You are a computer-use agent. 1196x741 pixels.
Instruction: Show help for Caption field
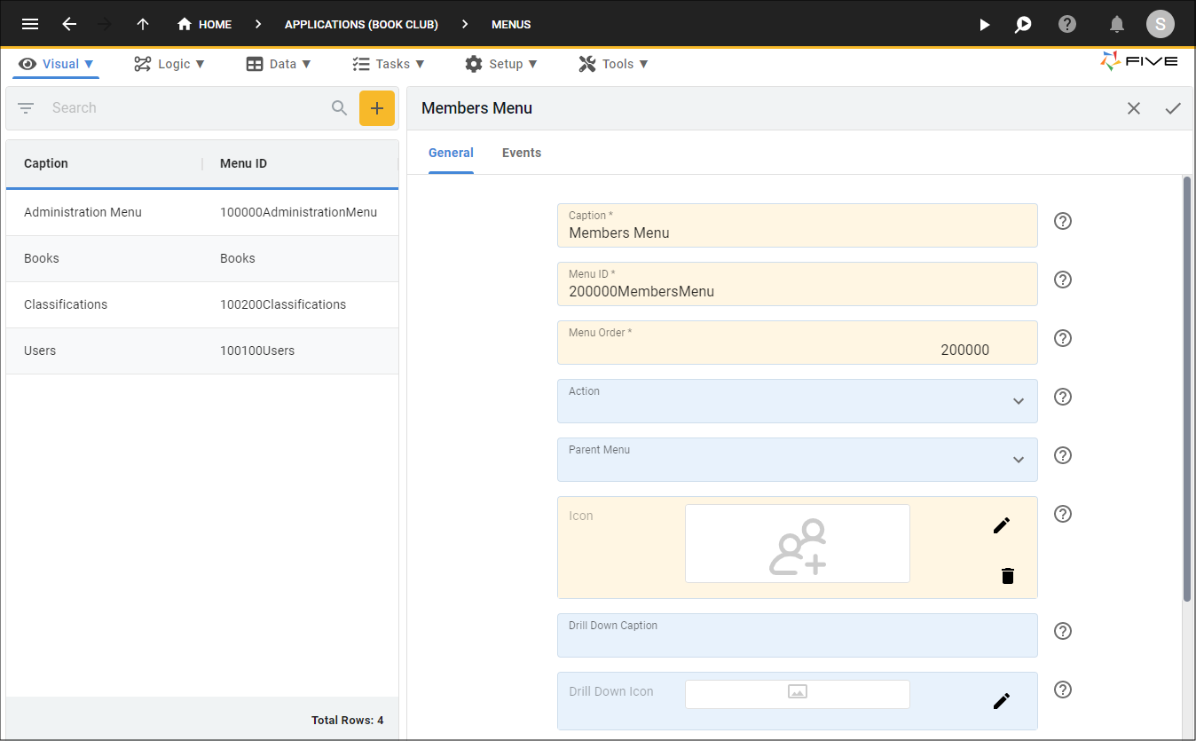1063,221
